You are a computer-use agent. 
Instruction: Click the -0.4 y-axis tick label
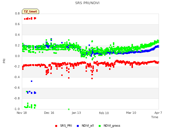tap(17, 77)
